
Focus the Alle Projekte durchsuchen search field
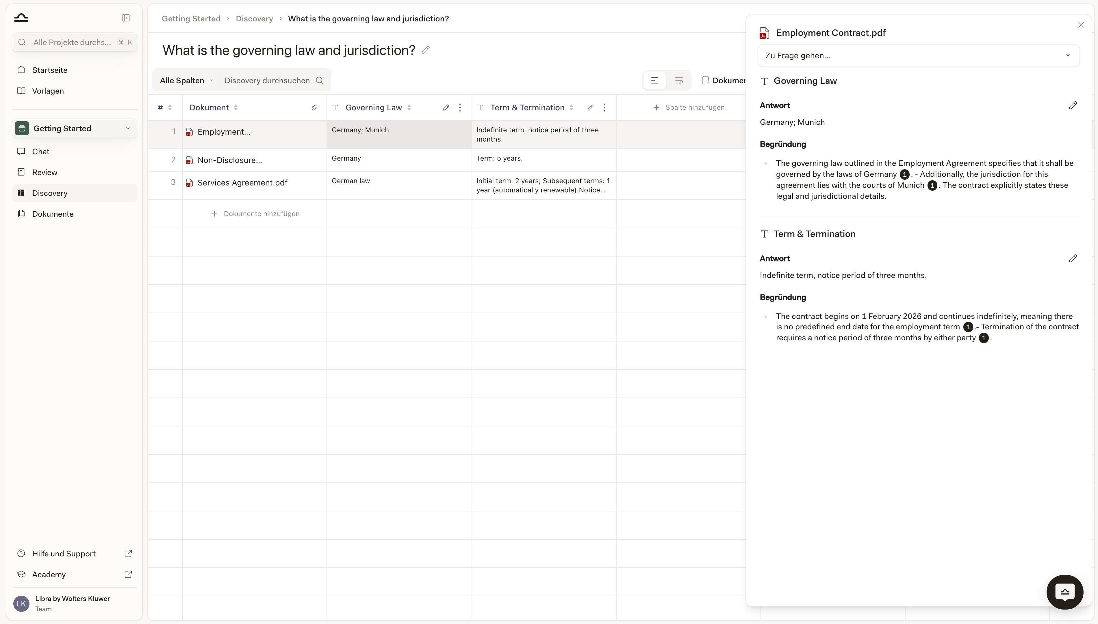click(75, 42)
